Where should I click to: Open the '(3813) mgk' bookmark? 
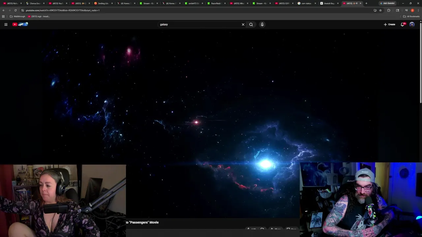(39, 16)
